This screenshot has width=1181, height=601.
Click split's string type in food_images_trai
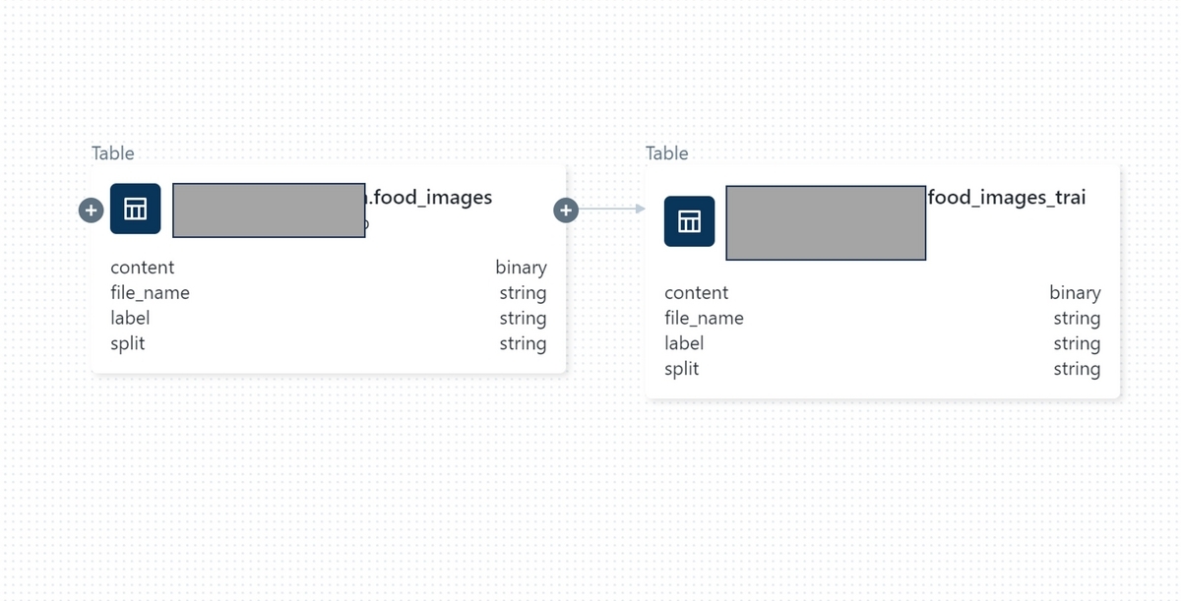pyautogui.click(x=1077, y=369)
